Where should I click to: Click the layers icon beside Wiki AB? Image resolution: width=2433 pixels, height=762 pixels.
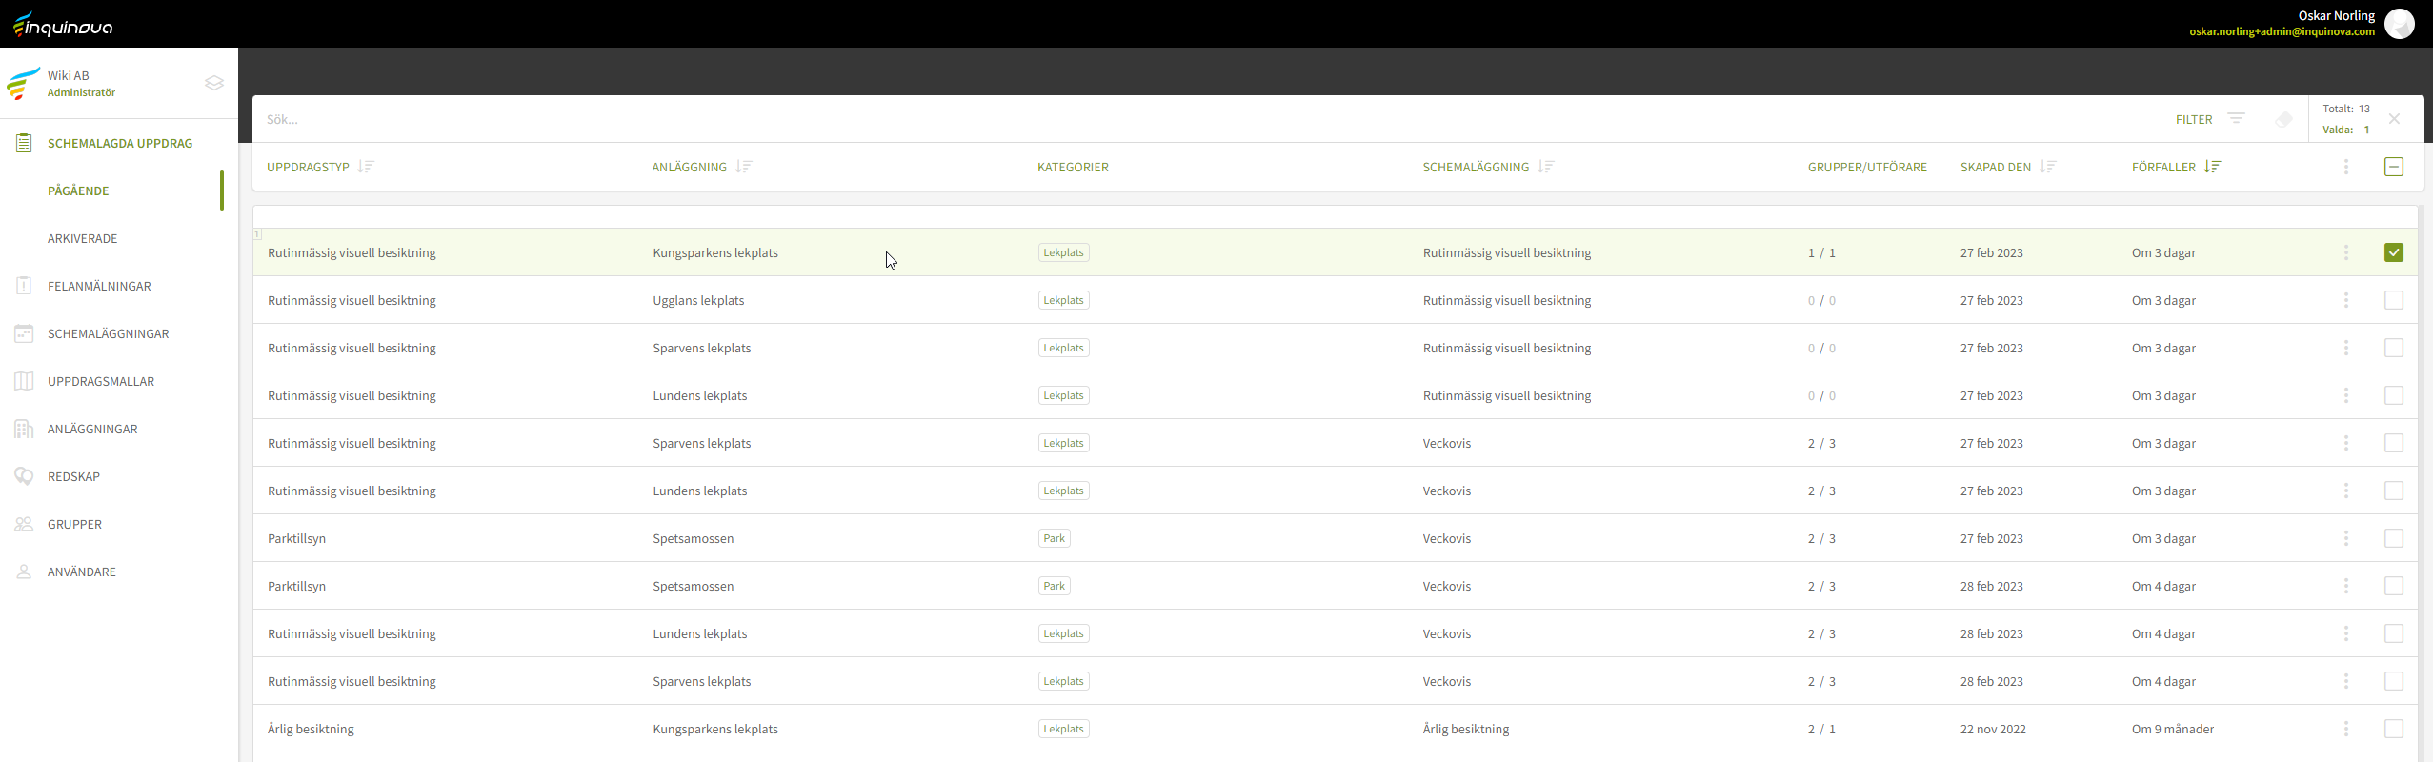pyautogui.click(x=214, y=83)
